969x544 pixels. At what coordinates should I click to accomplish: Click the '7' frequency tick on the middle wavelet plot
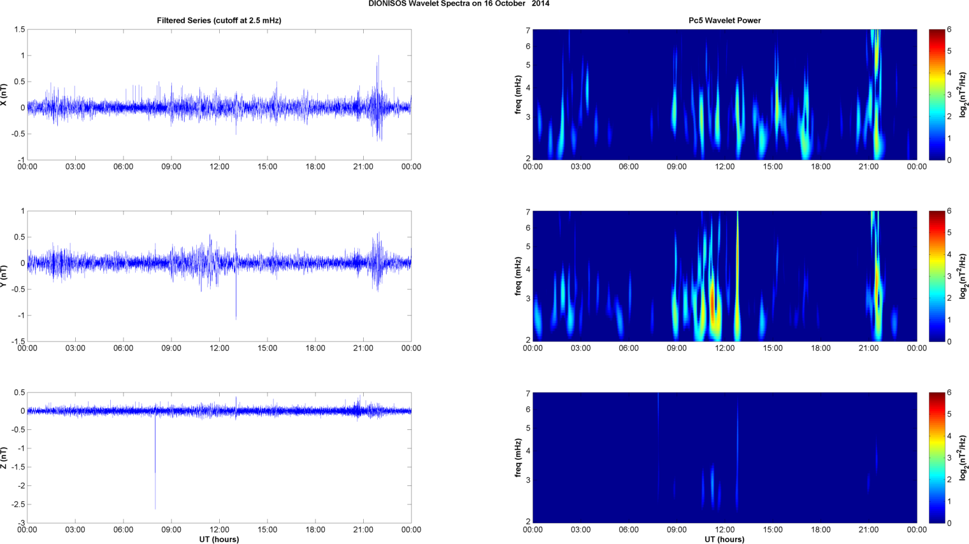[x=528, y=212]
